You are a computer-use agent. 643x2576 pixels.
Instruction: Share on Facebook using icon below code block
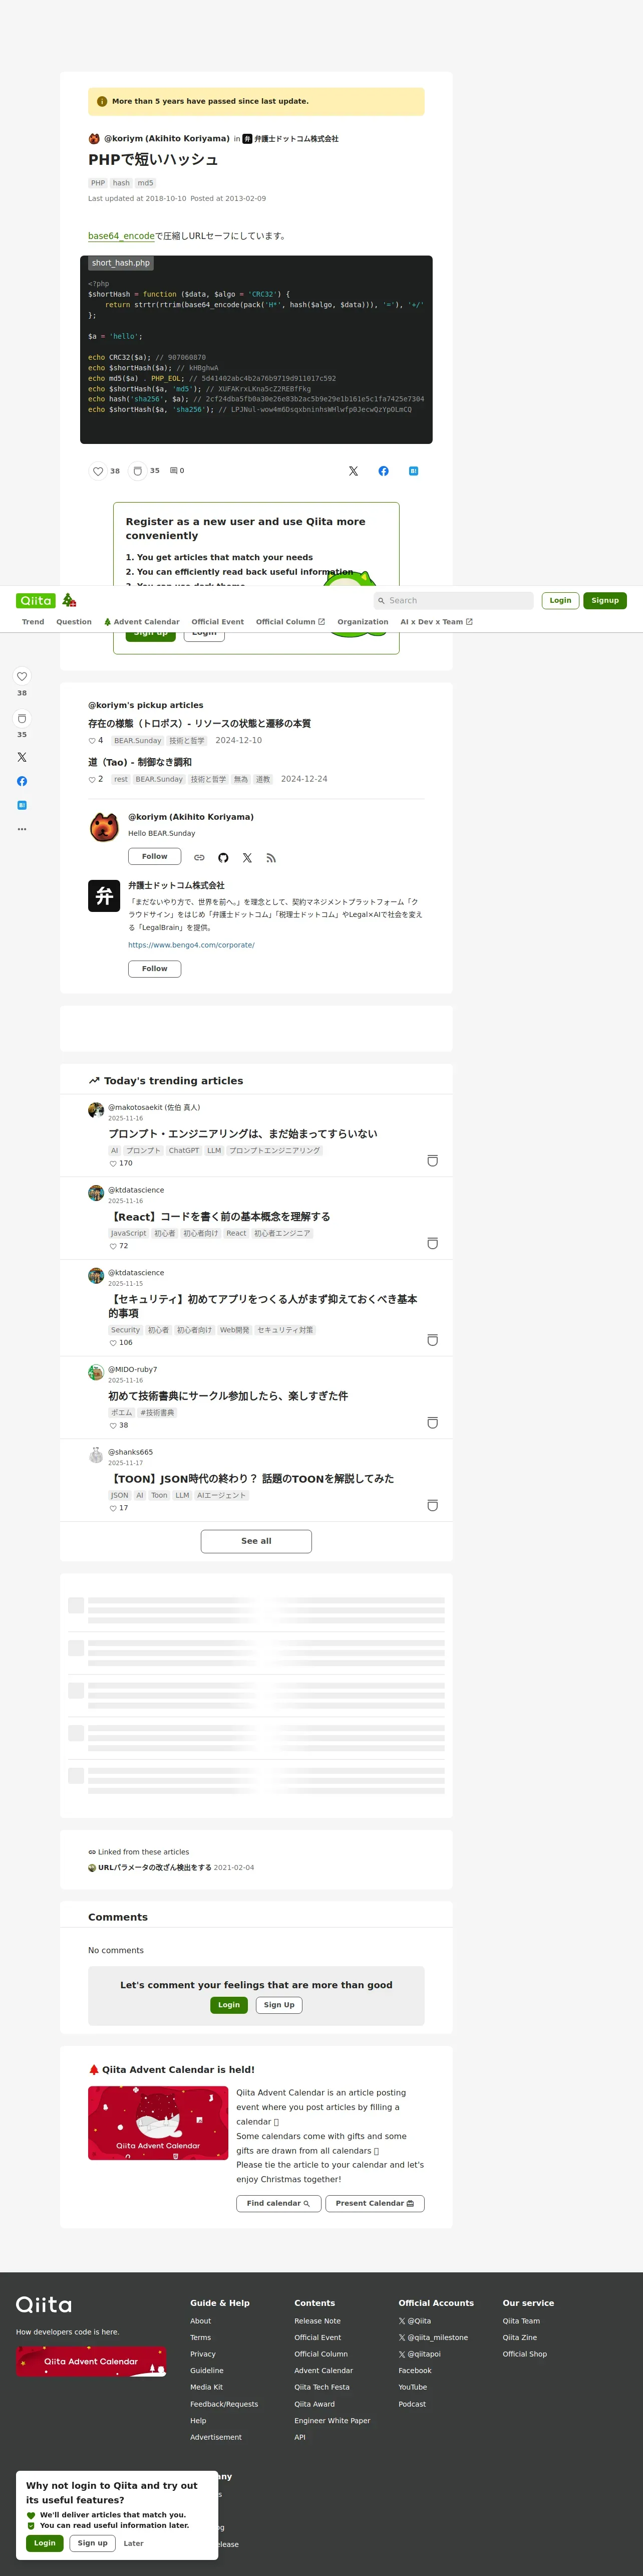tap(383, 471)
